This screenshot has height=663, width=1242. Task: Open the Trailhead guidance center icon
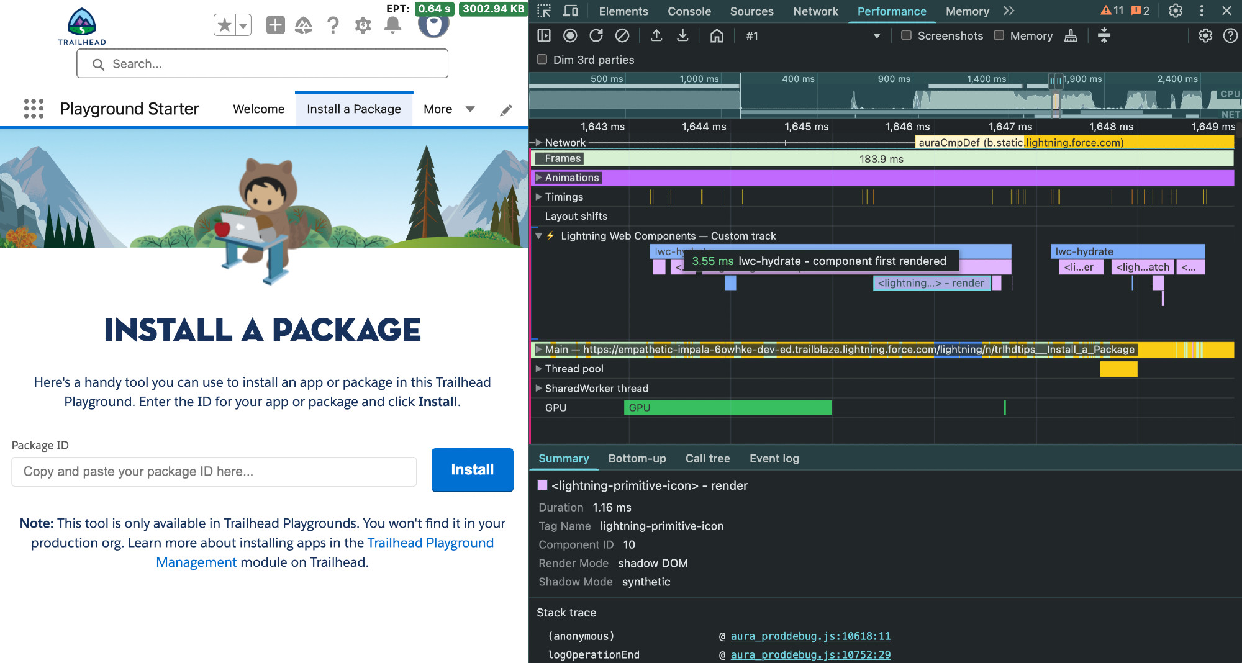(x=304, y=25)
